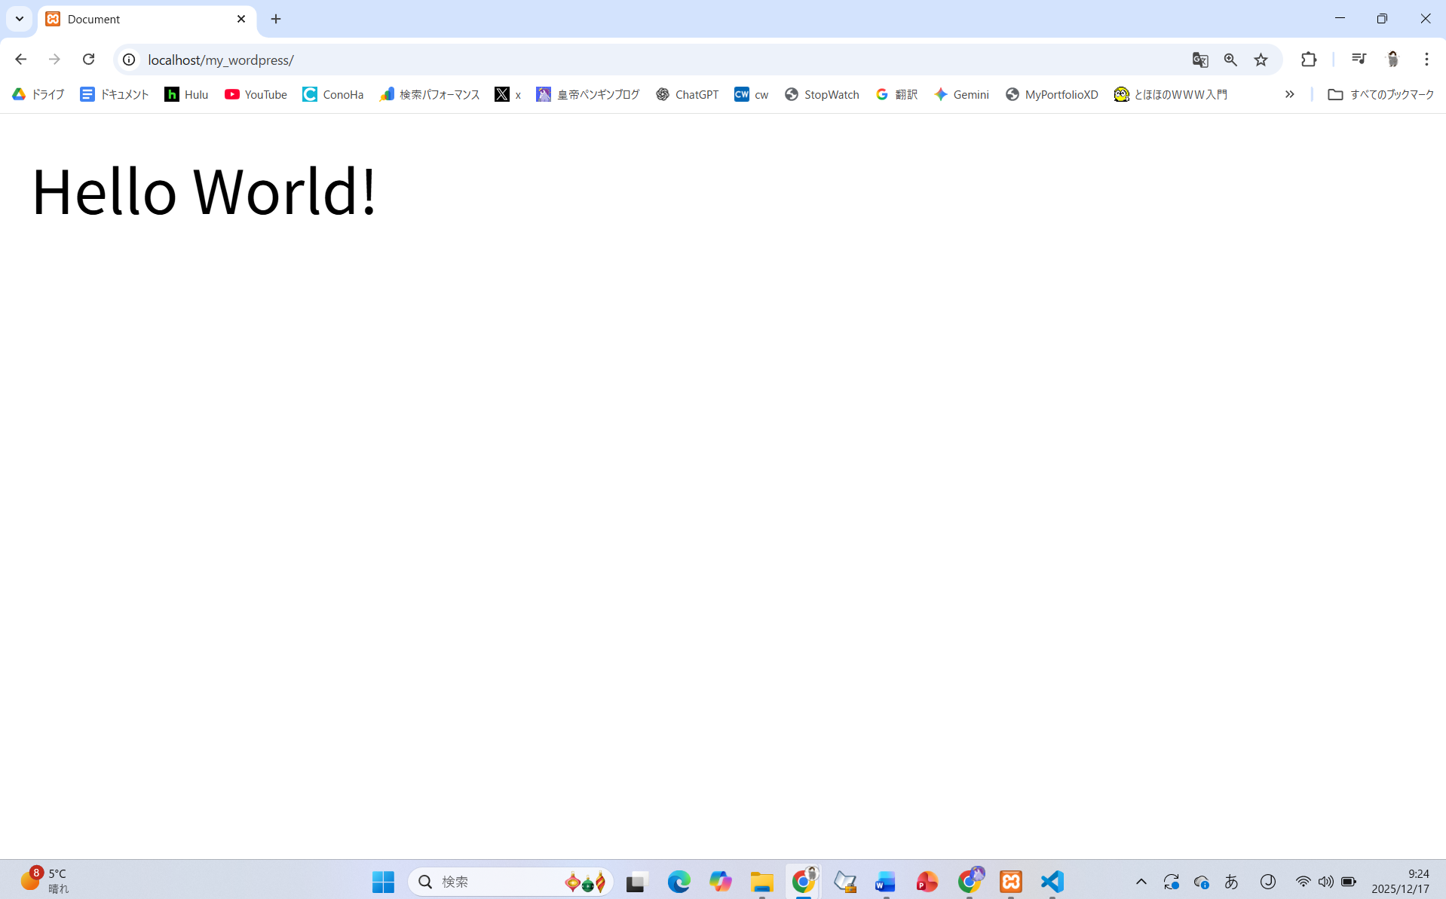1446x899 pixels.
Task: Open the Google Translate page icon
Action: point(1199,60)
